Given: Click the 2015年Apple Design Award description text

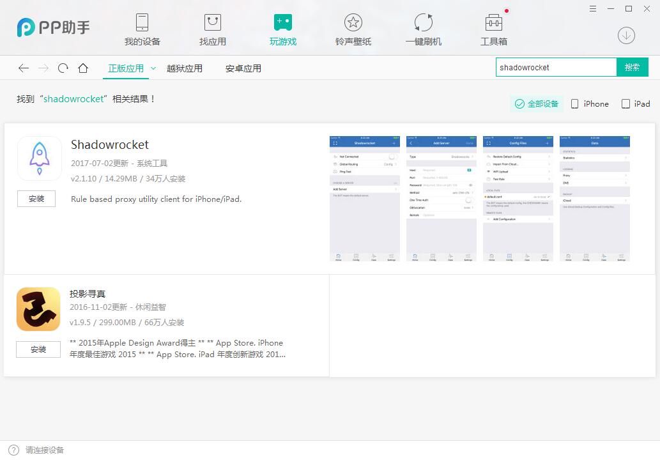Looking at the screenshot, I should coord(178,348).
